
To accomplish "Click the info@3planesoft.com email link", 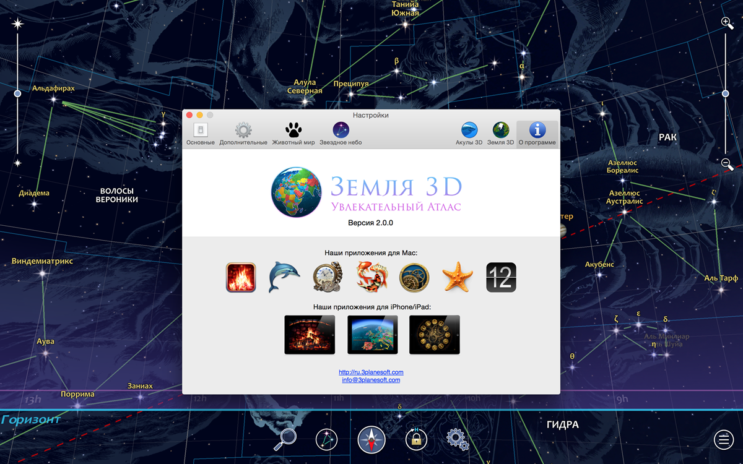I will pos(371,380).
